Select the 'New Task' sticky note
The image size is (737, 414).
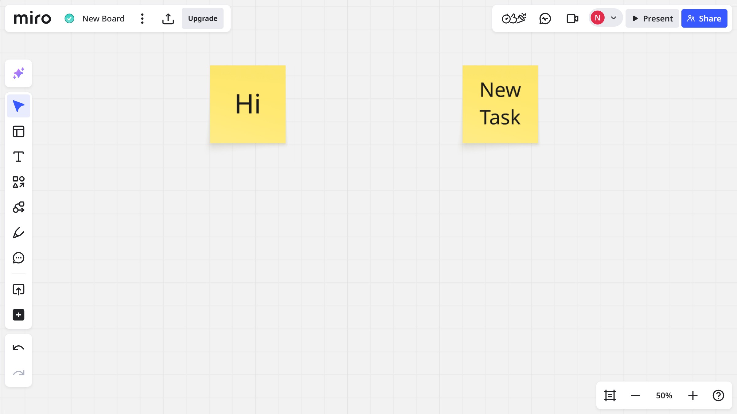(500, 104)
